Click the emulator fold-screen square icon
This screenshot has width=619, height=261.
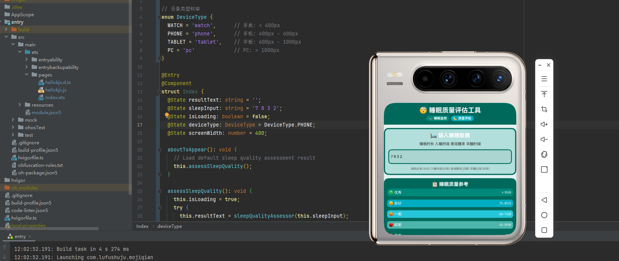click(x=544, y=169)
